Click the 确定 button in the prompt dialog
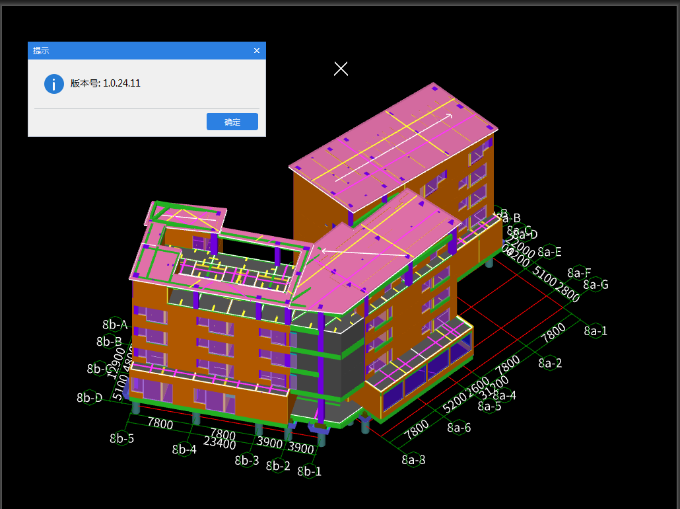The width and height of the screenshot is (680, 509). (x=232, y=122)
